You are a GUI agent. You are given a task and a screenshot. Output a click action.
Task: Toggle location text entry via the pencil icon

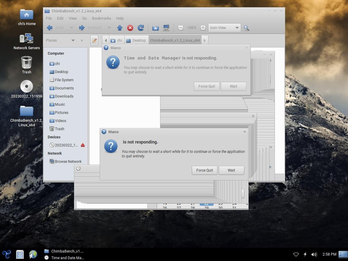94,40
